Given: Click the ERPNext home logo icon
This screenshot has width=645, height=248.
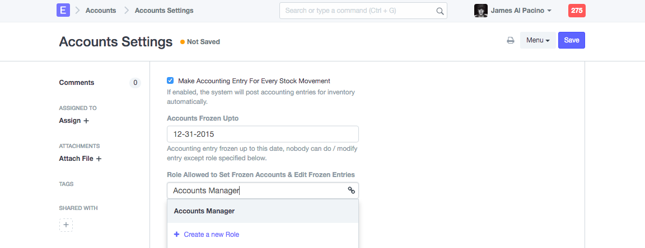Looking at the screenshot, I should point(63,10).
